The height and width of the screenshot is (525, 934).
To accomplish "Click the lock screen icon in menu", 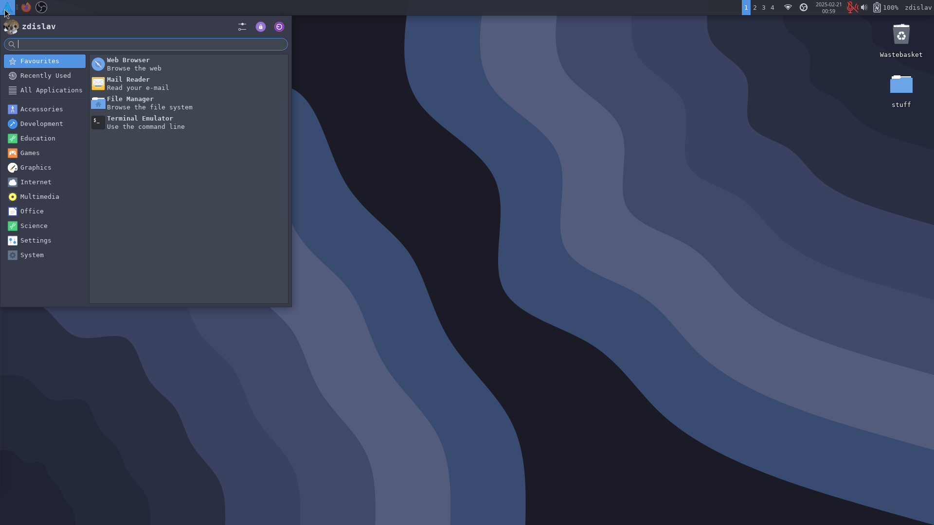I will [261, 27].
